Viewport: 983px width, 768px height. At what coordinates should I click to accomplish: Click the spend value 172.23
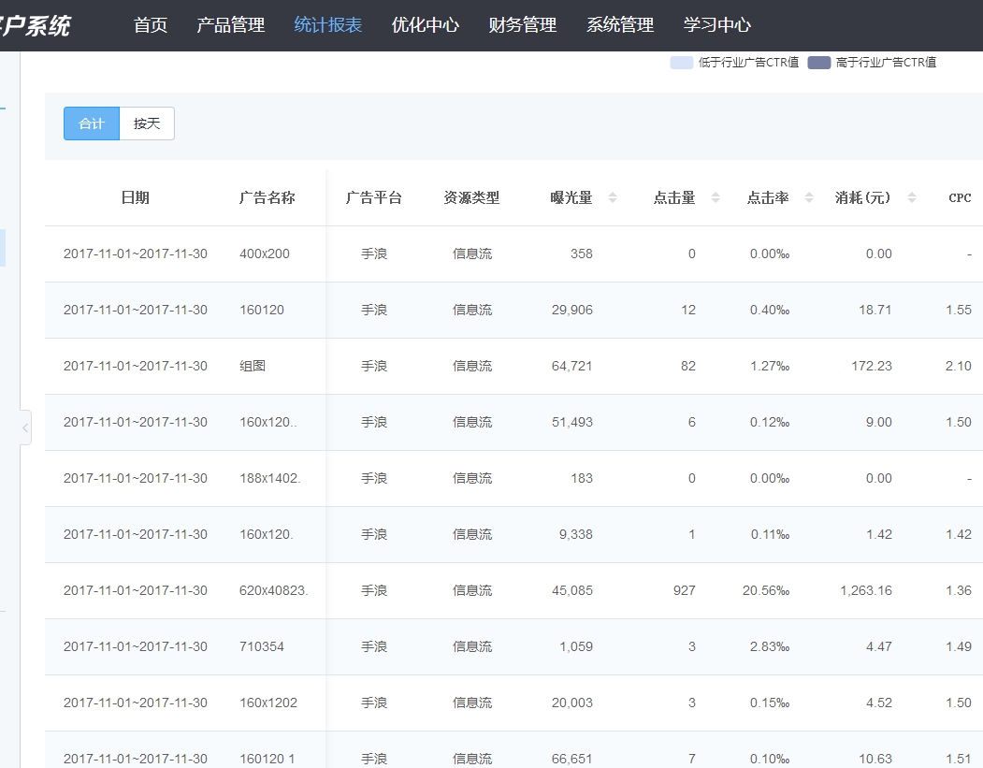click(872, 366)
